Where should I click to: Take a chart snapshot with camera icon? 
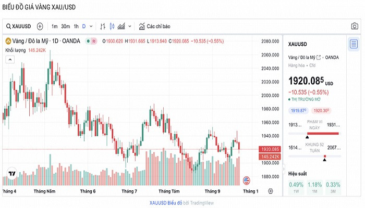(x=355, y=26)
